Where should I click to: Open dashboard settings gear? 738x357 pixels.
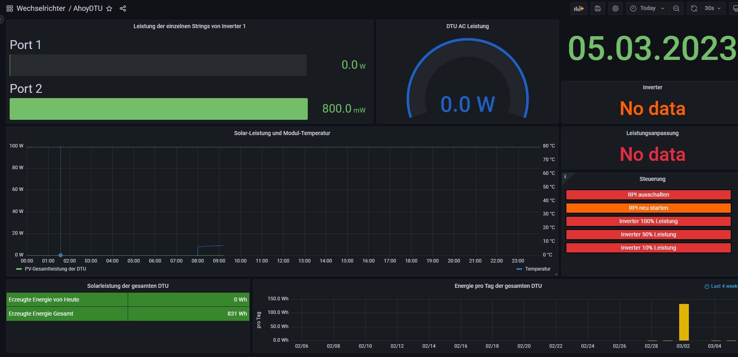coord(616,8)
